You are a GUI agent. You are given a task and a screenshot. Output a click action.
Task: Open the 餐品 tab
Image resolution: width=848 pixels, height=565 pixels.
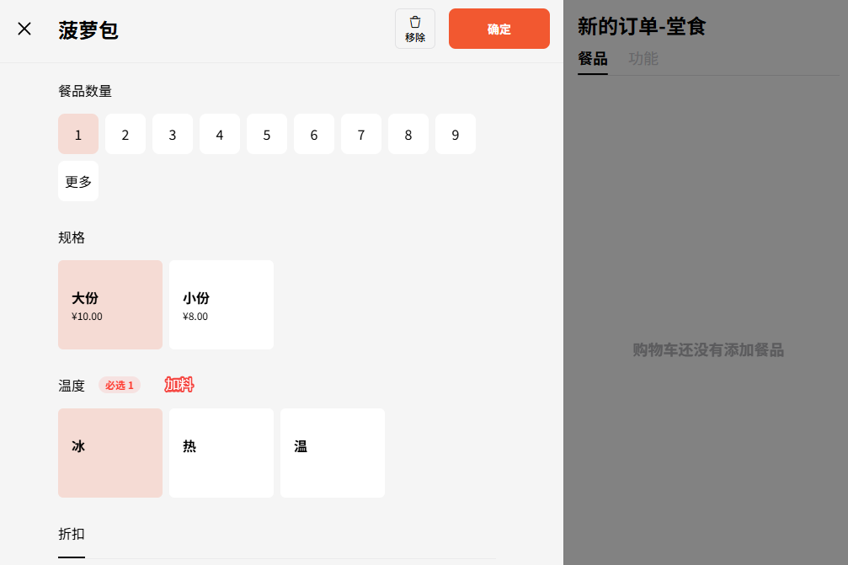click(593, 59)
